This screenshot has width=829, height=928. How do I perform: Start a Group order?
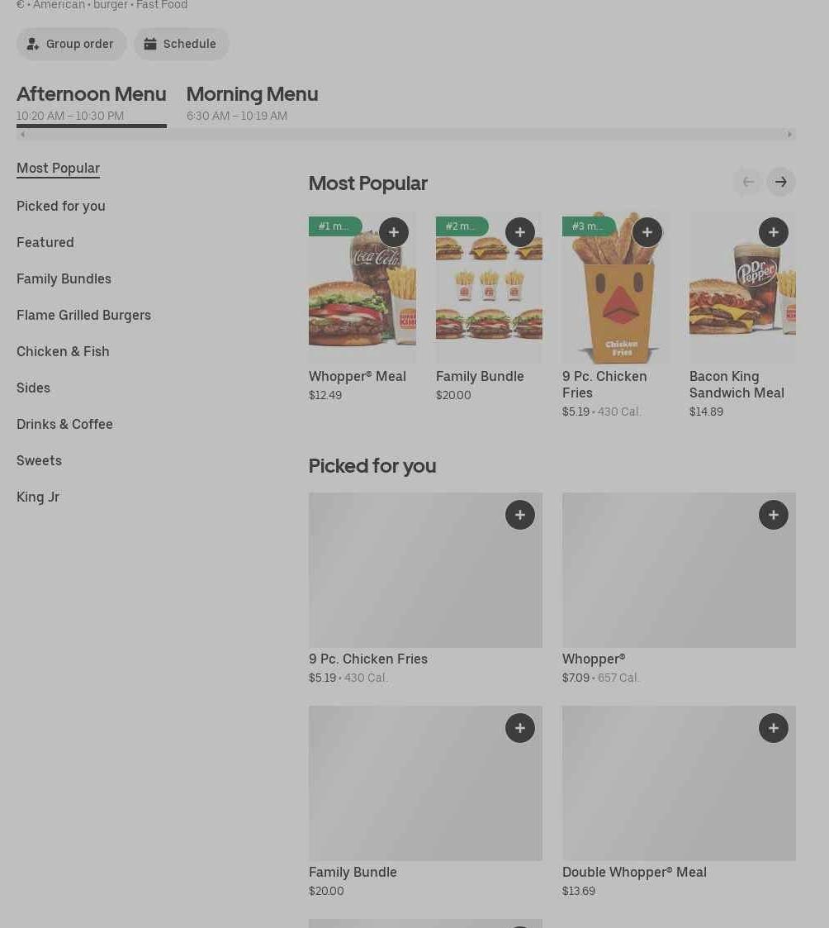click(71, 44)
